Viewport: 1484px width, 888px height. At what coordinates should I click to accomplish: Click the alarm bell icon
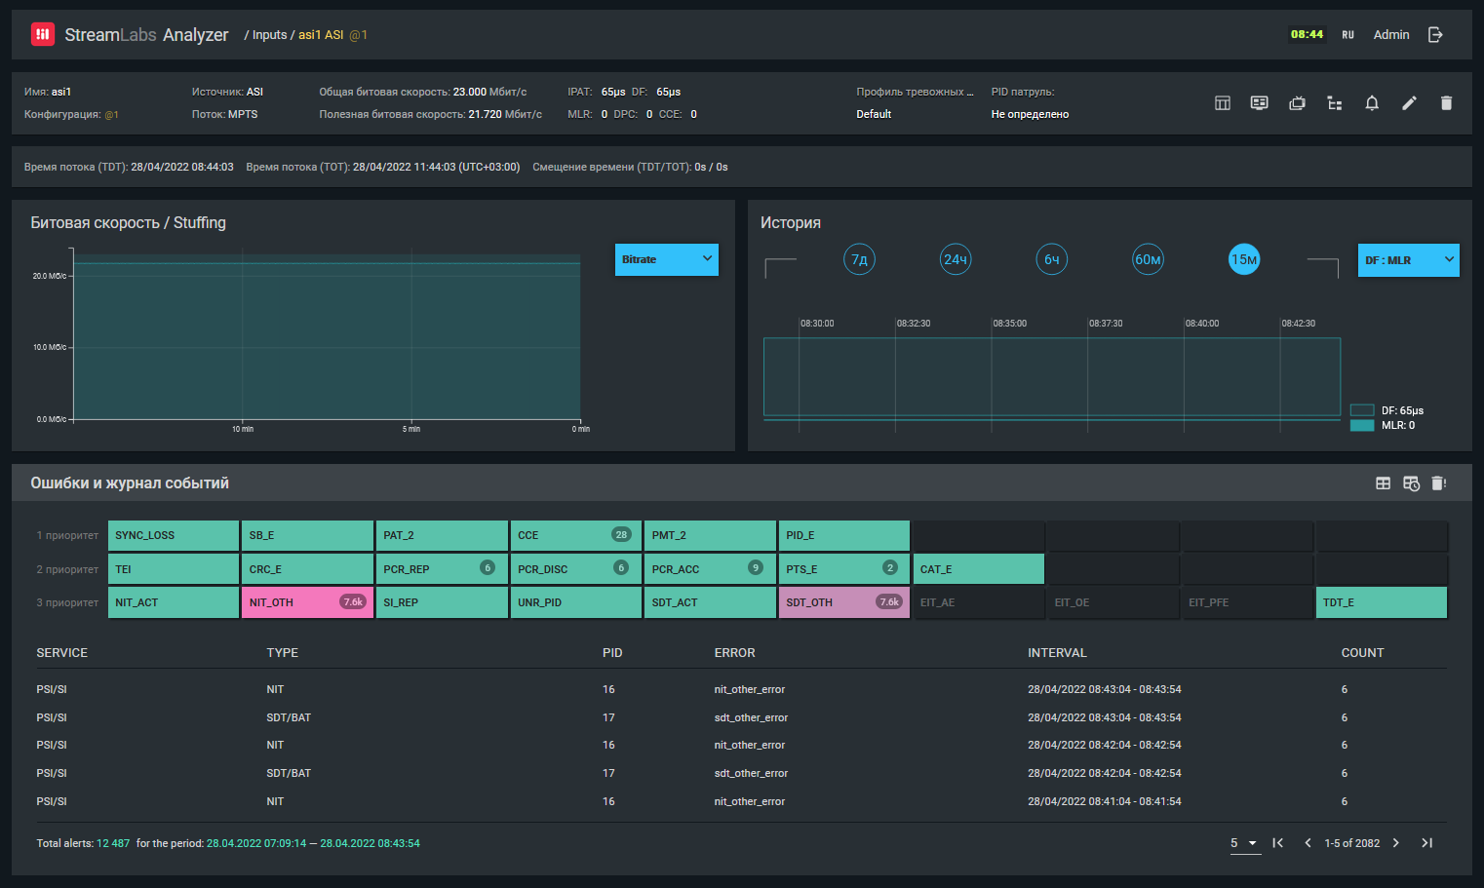[x=1372, y=103]
